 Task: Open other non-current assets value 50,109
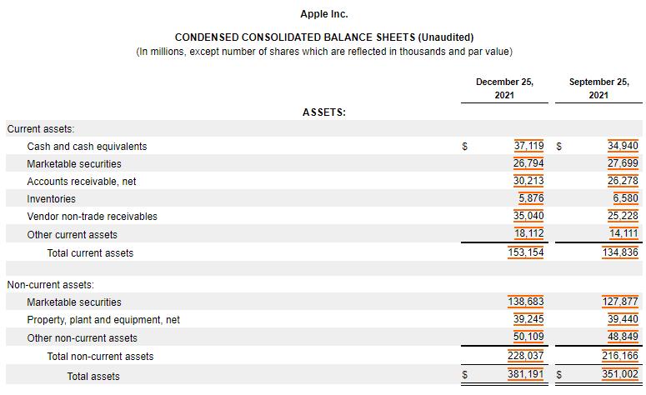[x=528, y=337]
